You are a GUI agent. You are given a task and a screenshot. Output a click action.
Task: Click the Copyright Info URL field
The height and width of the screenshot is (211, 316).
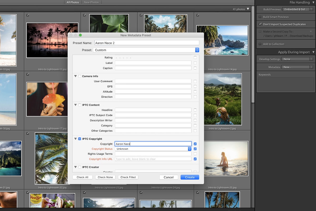click(x=153, y=159)
